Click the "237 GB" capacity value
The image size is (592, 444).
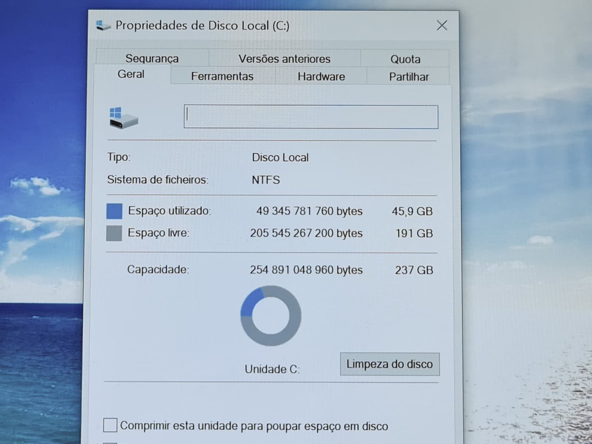click(414, 270)
